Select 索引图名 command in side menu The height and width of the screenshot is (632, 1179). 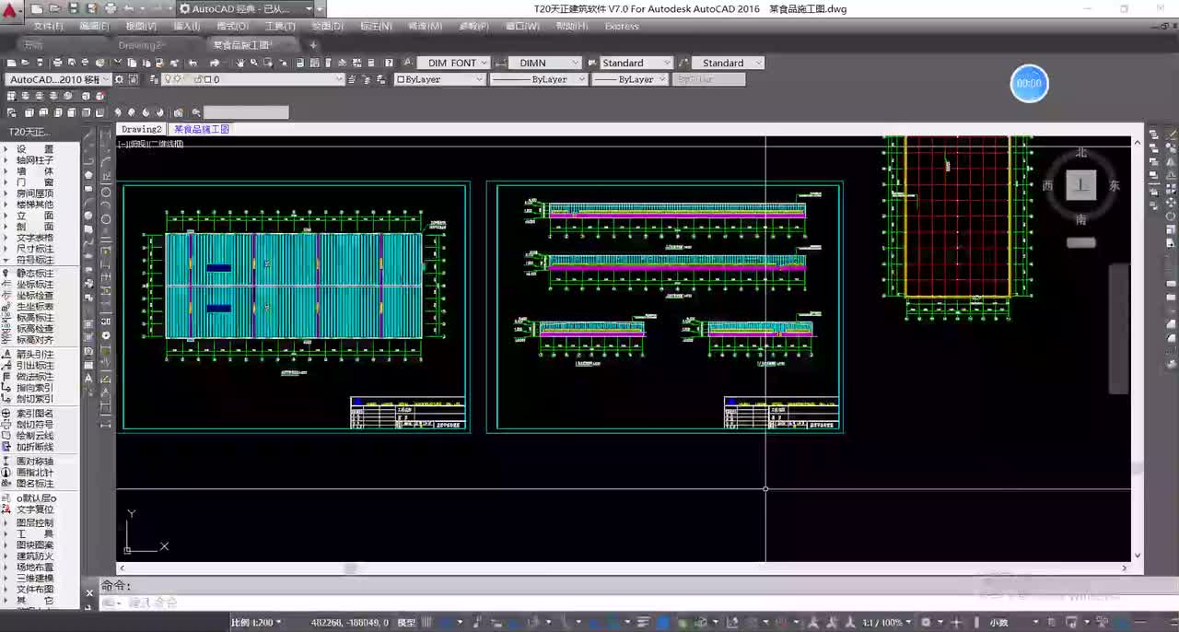tap(35, 414)
